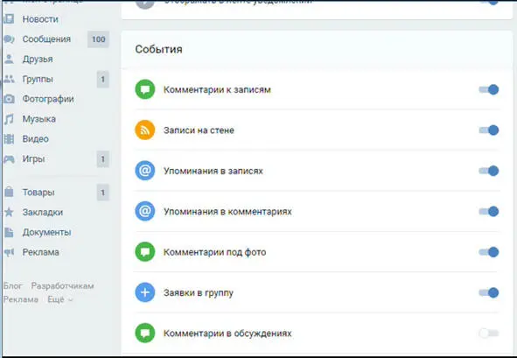Disable Комментарии к записям notifications toggle

[x=489, y=89]
